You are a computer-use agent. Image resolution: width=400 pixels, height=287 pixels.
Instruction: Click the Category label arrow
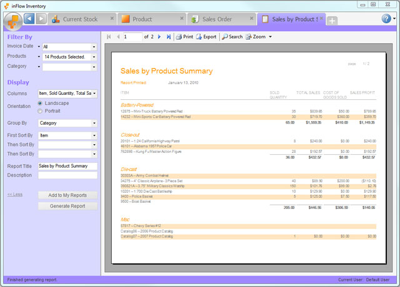(x=39, y=67)
